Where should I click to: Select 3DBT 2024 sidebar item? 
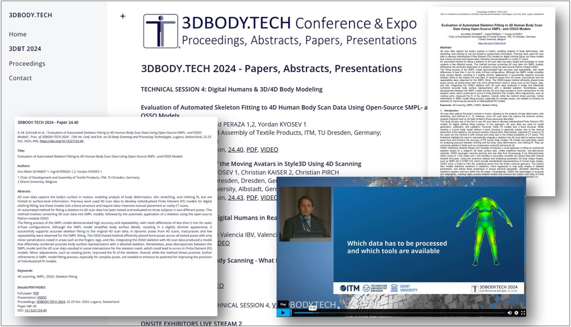pyautogui.click(x=25, y=48)
